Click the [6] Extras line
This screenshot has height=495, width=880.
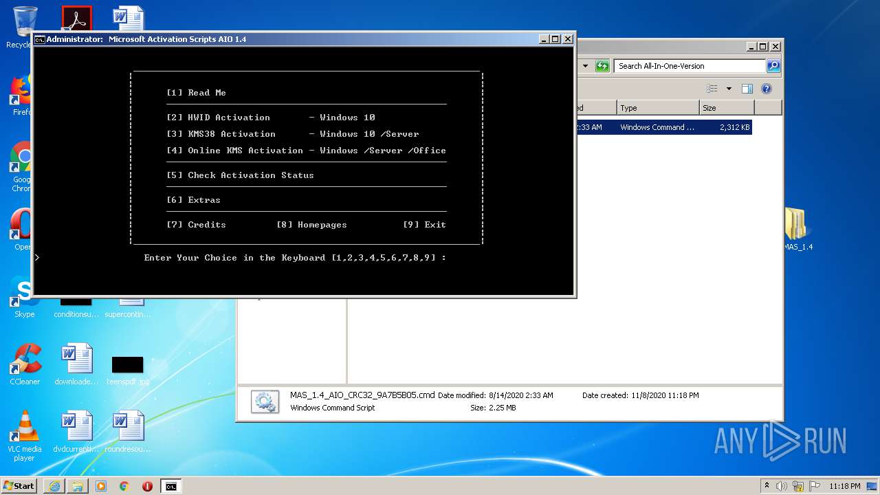(x=193, y=200)
